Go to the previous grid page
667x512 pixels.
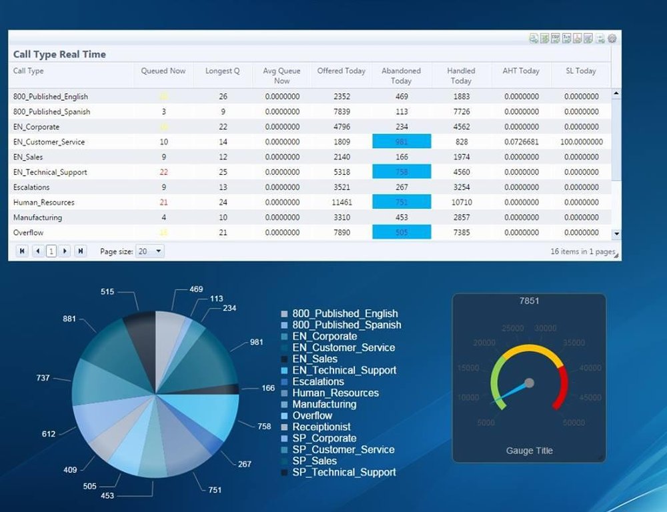coord(38,251)
